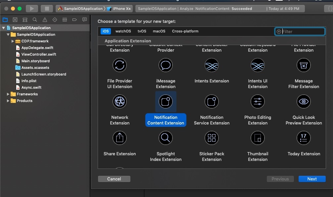Pick the Today Extension template

[304, 138]
